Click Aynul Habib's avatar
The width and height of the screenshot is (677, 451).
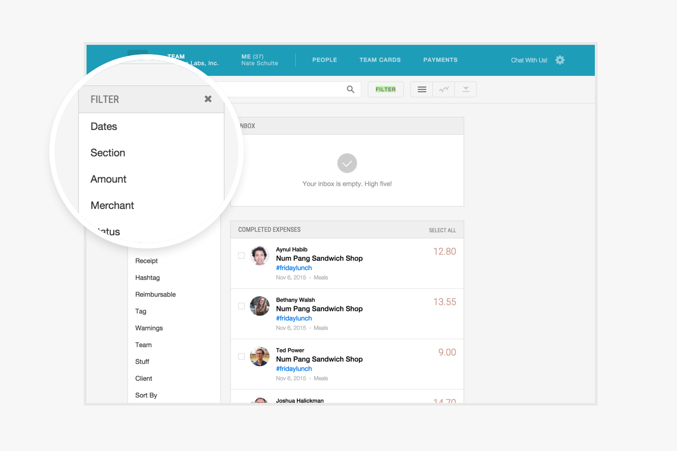click(260, 256)
